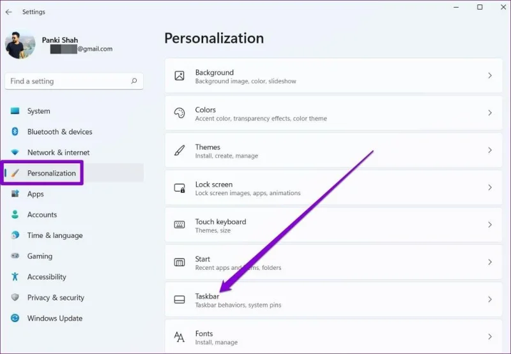Click the gmail.com account email text

click(x=95, y=49)
